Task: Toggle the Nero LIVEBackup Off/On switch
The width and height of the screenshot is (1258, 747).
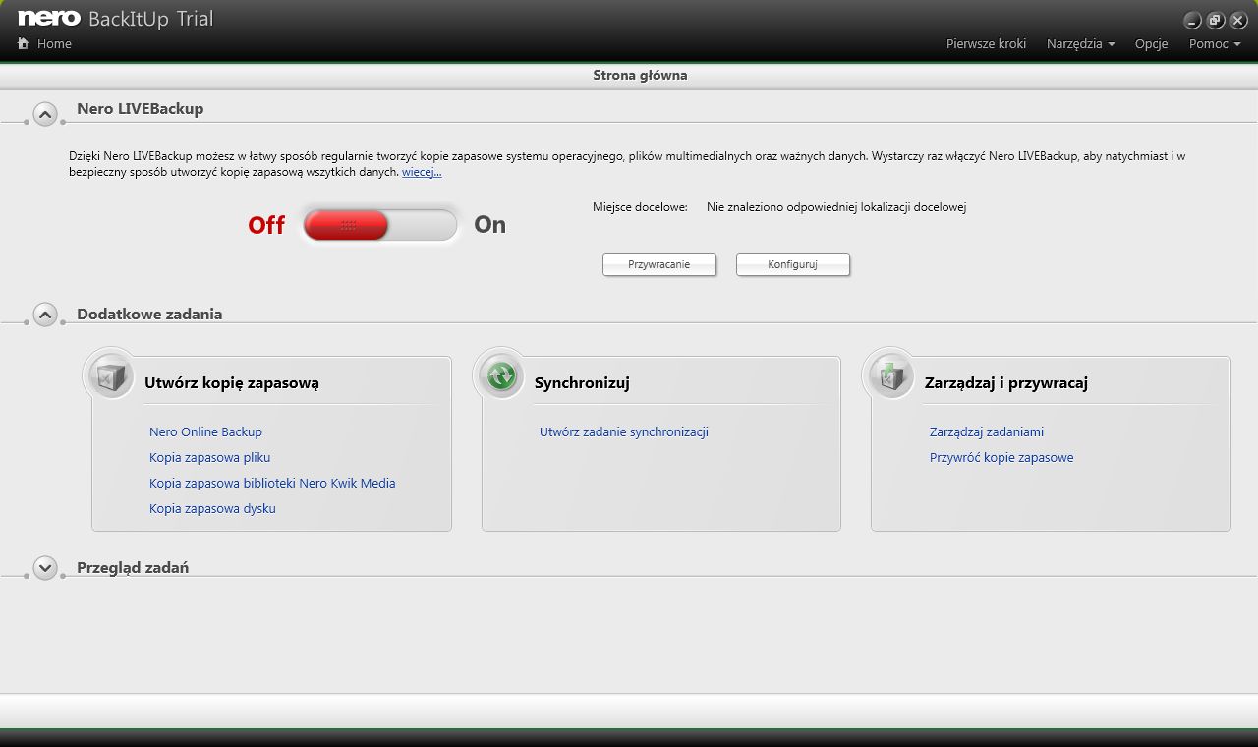Action: coord(379,225)
